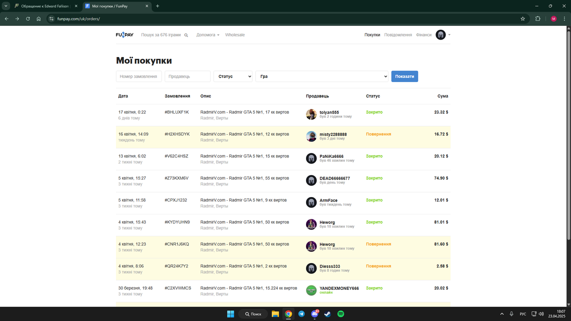Image resolution: width=571 pixels, height=321 pixels.
Task: Select the Мої покупки / FunPay tab
Action: click(116, 6)
